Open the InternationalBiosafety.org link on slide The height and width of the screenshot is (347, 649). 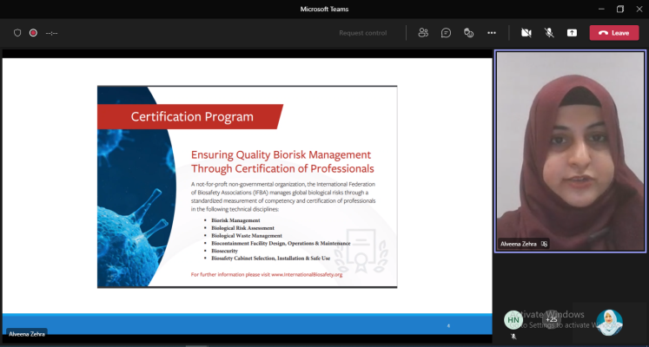pyautogui.click(x=306, y=274)
